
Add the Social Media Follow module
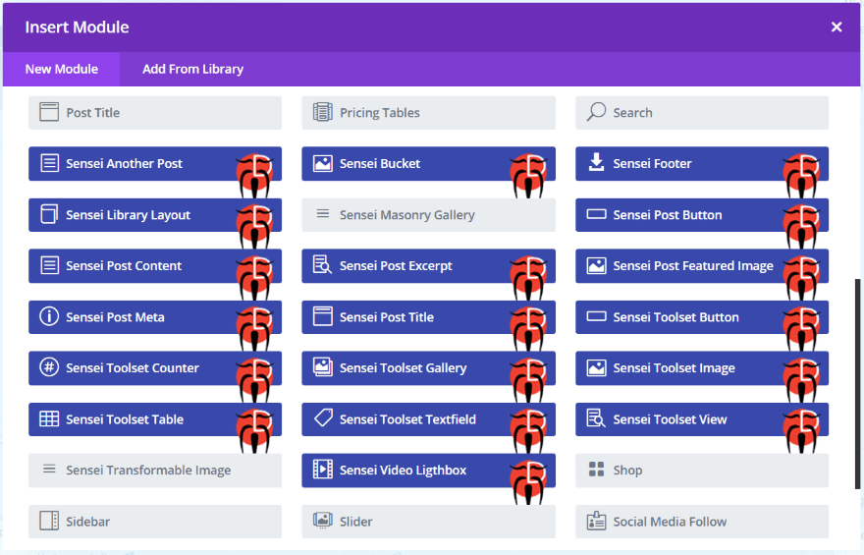(701, 522)
